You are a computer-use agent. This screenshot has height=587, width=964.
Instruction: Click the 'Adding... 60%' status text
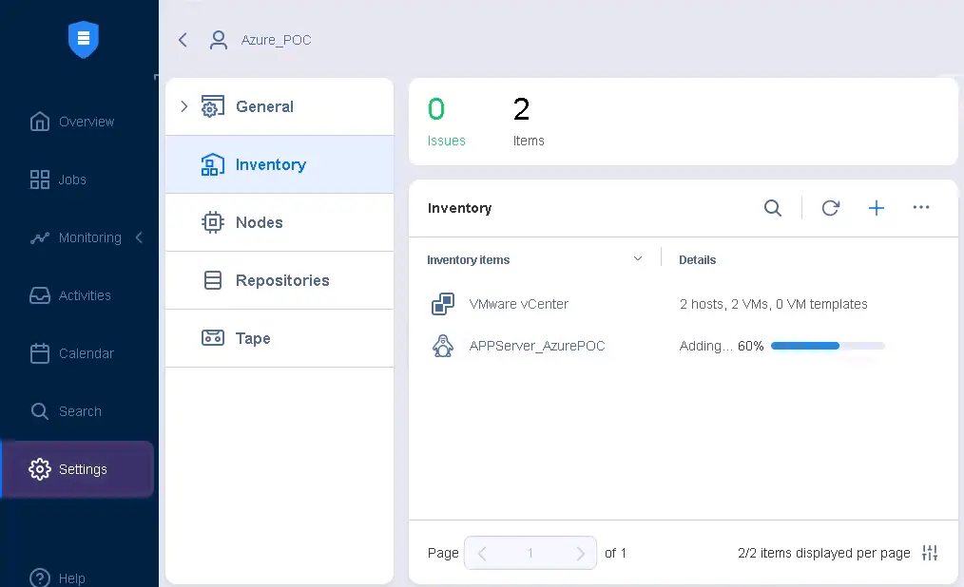point(722,346)
